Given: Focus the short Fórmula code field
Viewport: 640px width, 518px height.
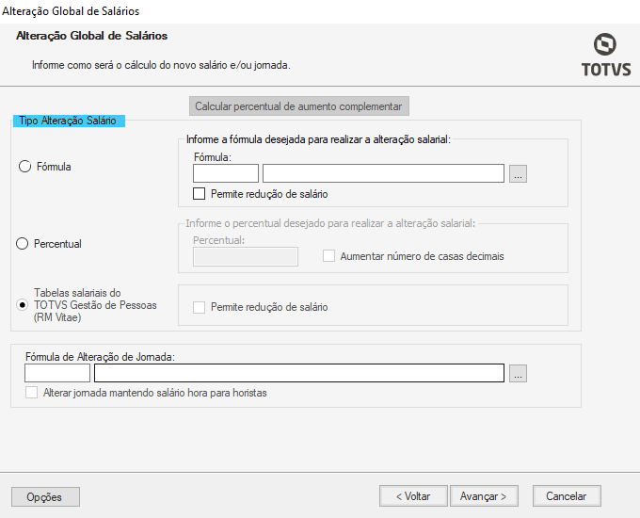Looking at the screenshot, I should [226, 173].
